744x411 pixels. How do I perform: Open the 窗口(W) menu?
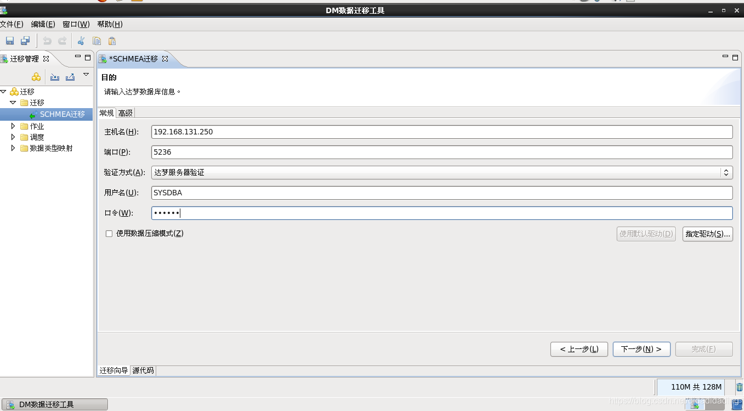tap(76, 24)
